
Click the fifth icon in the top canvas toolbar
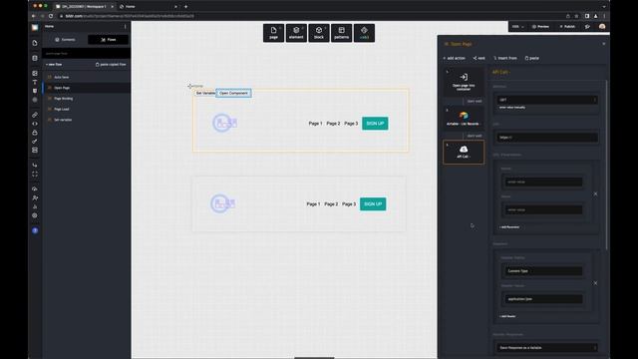364,33
